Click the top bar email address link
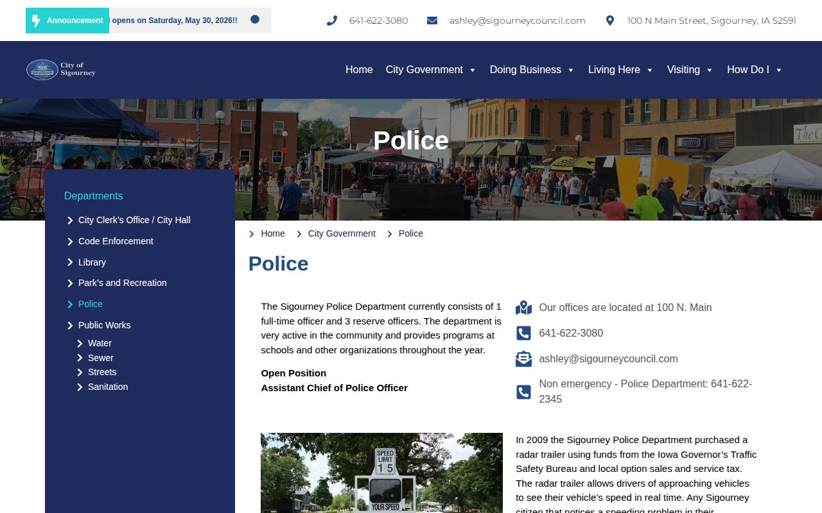 coord(518,21)
